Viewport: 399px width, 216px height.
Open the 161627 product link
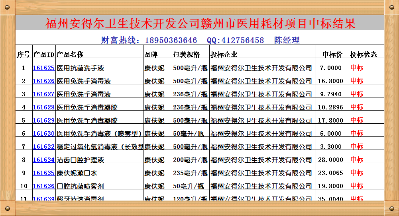coord(43,94)
